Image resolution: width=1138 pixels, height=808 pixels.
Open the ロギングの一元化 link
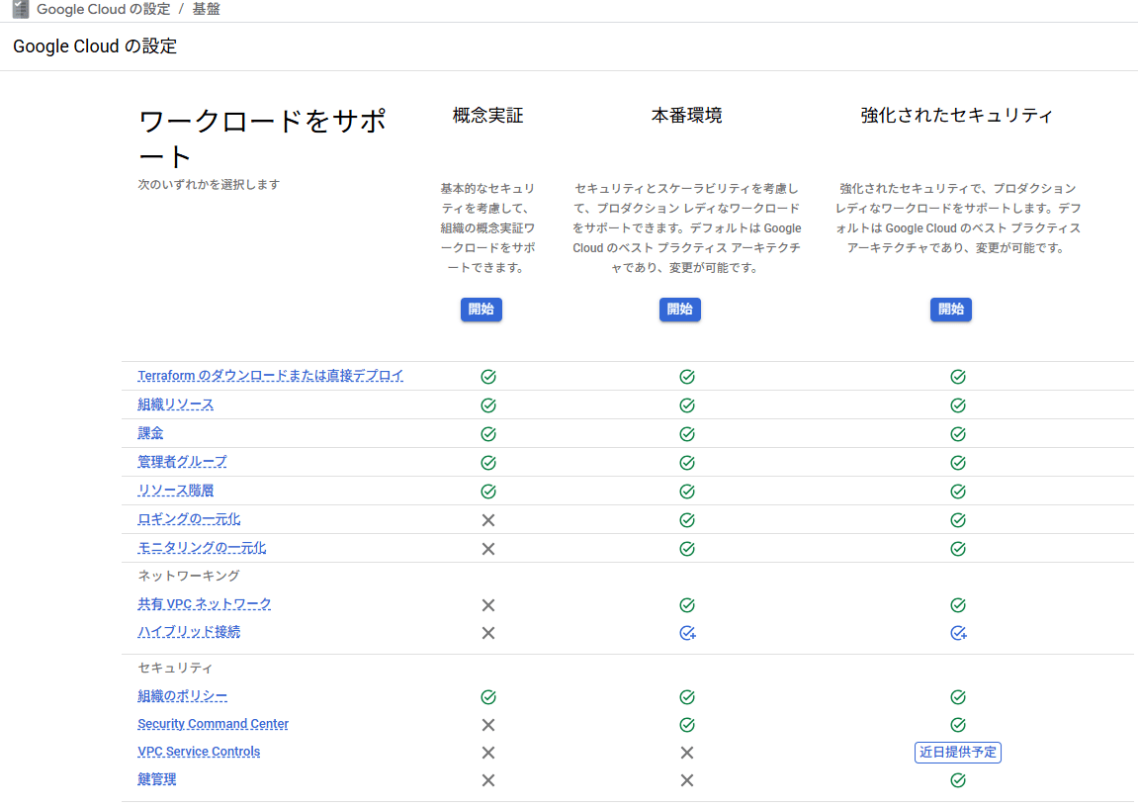tap(189, 519)
